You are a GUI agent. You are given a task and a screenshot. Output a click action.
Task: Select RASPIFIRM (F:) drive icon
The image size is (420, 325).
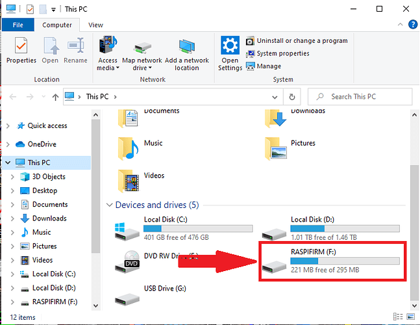(275, 266)
